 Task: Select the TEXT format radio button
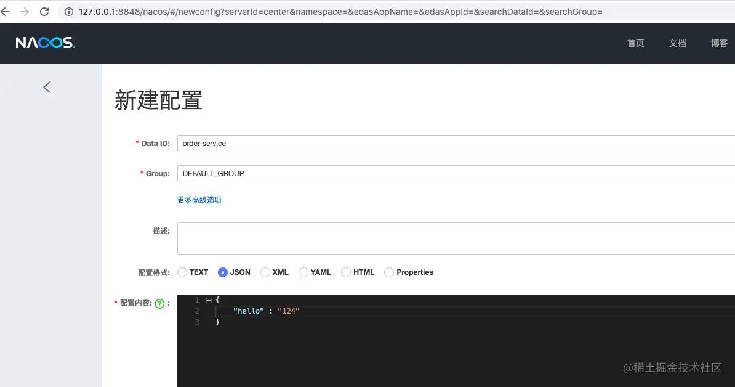[182, 272]
